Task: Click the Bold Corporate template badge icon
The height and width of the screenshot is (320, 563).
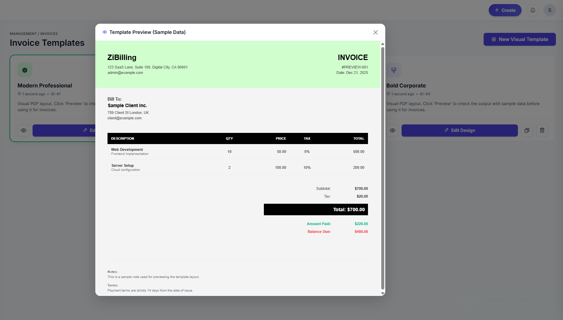Action: tap(394, 70)
